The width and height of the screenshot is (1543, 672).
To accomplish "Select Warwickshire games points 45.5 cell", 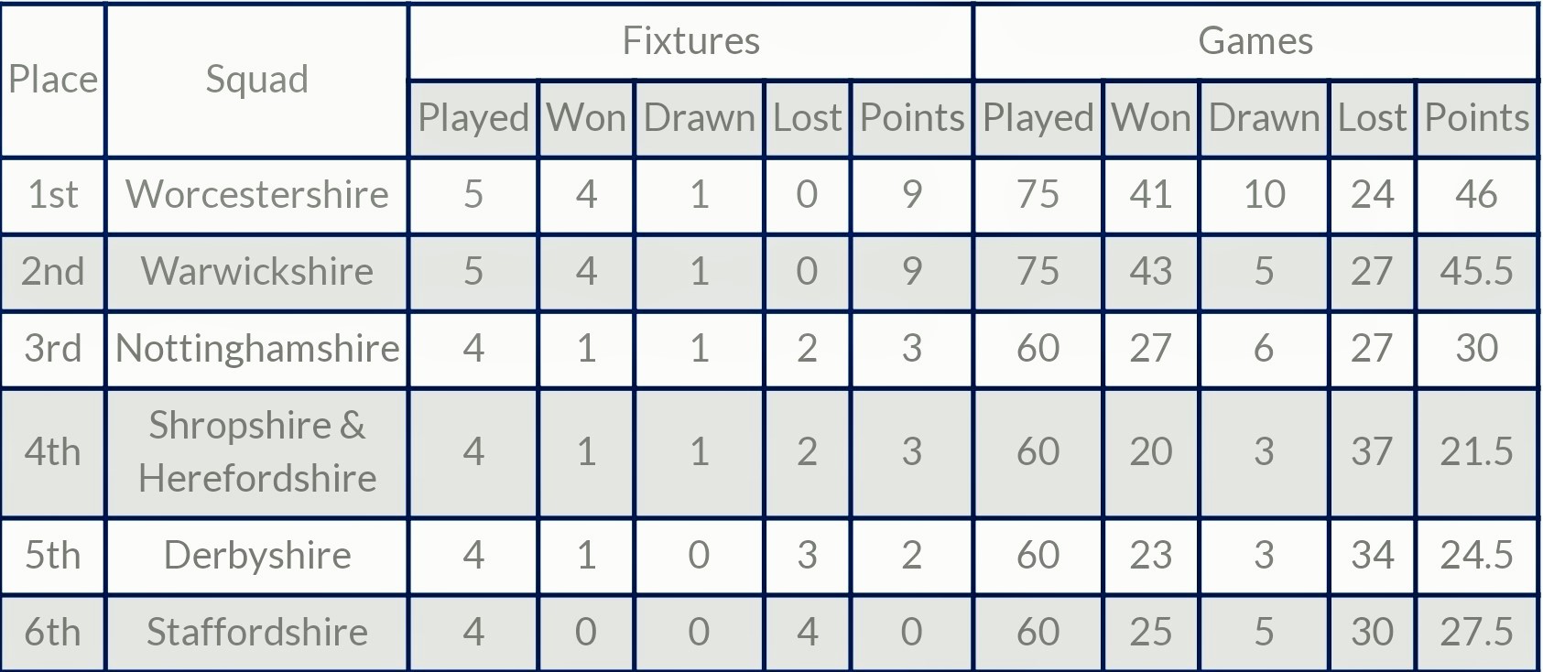I will point(1476,271).
